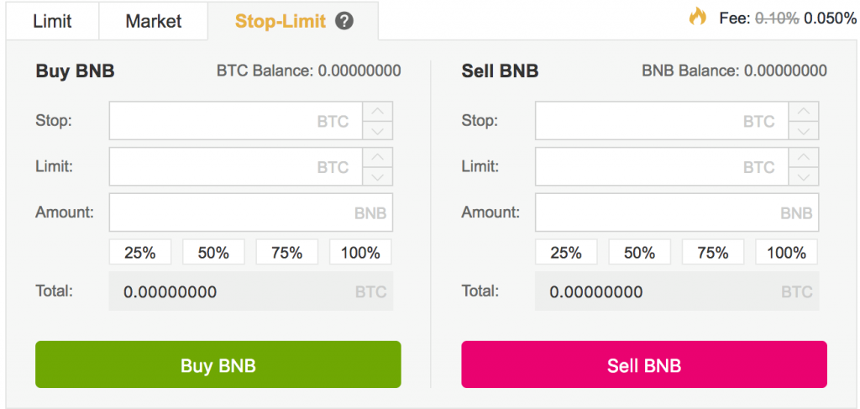860x409 pixels.
Task: Open the Market order tab
Action: click(x=153, y=21)
